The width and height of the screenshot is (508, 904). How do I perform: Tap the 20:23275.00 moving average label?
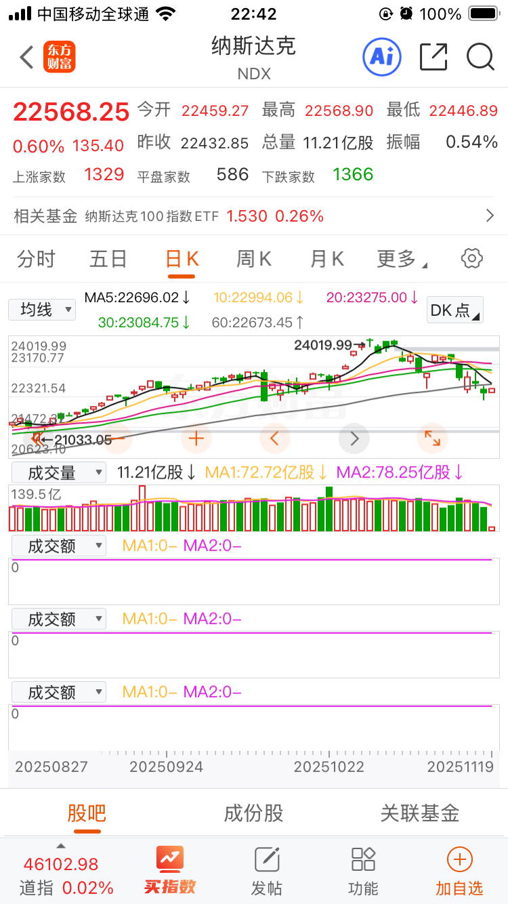(x=373, y=297)
